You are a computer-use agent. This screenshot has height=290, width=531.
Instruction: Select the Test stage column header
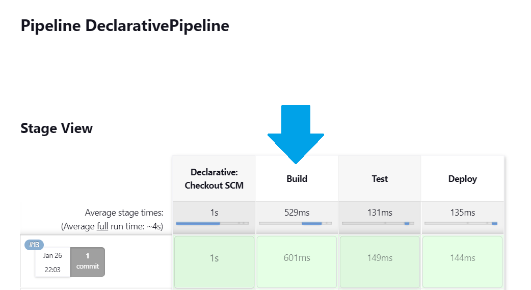pos(380,178)
